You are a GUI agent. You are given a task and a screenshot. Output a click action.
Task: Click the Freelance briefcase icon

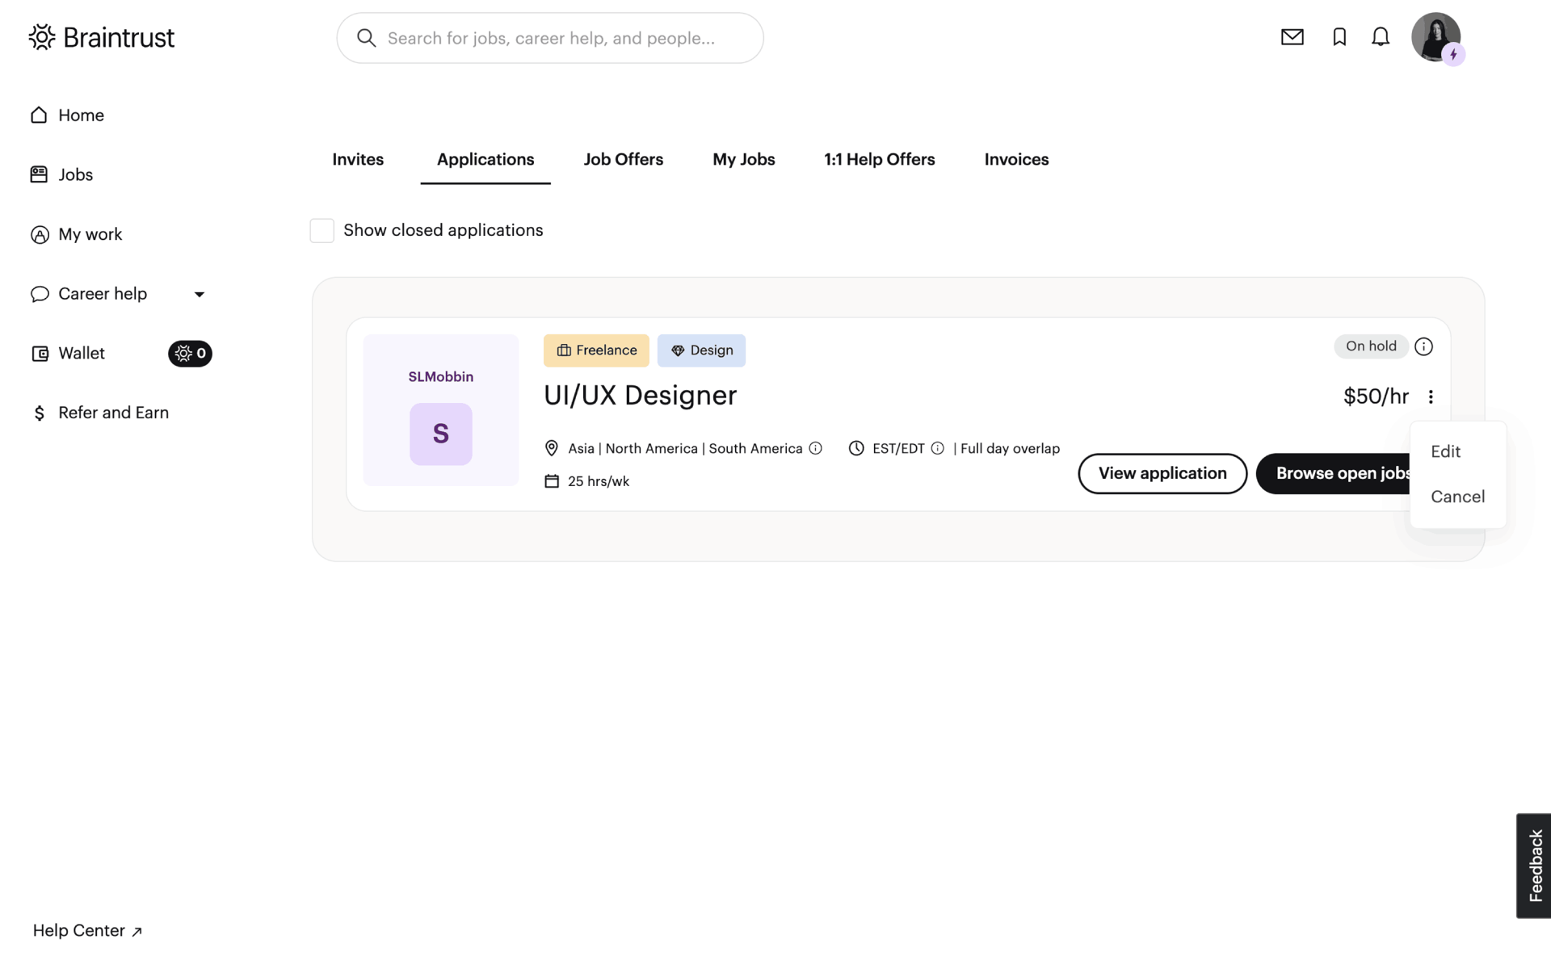564,350
